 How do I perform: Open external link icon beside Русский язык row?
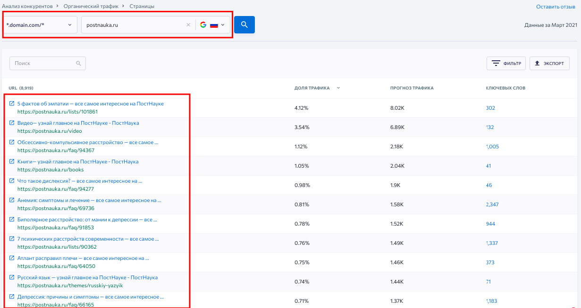(x=11, y=277)
